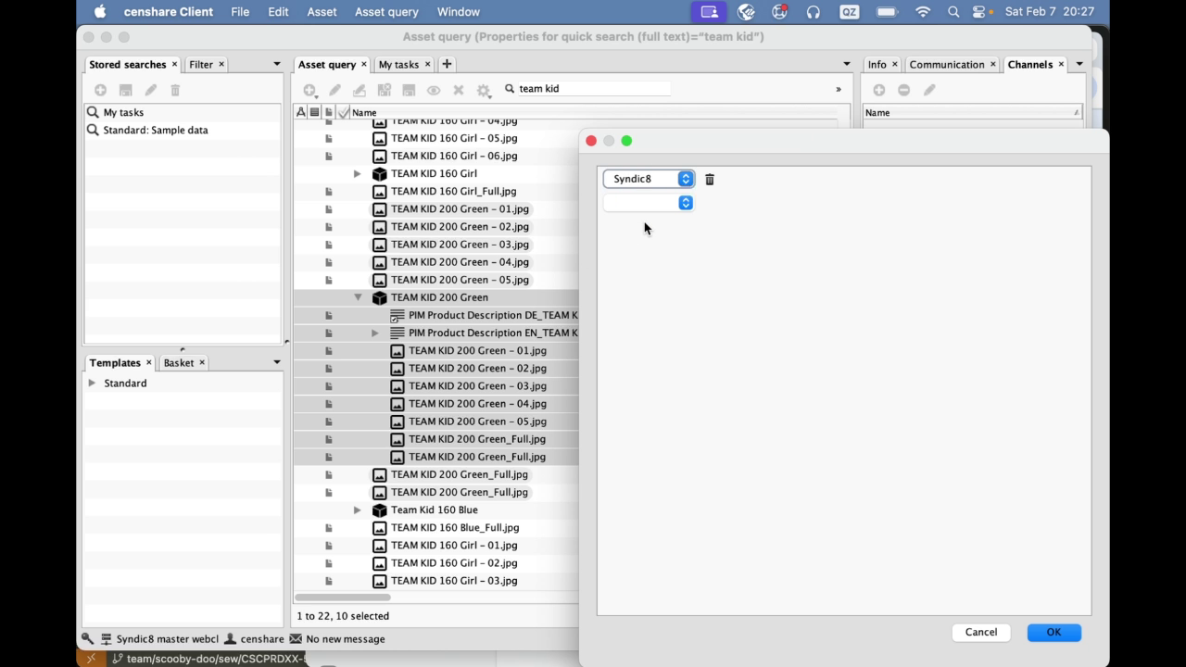The height and width of the screenshot is (667, 1186).
Task: Click the gear settings icon in Asset query toolbar
Action: 483,90
